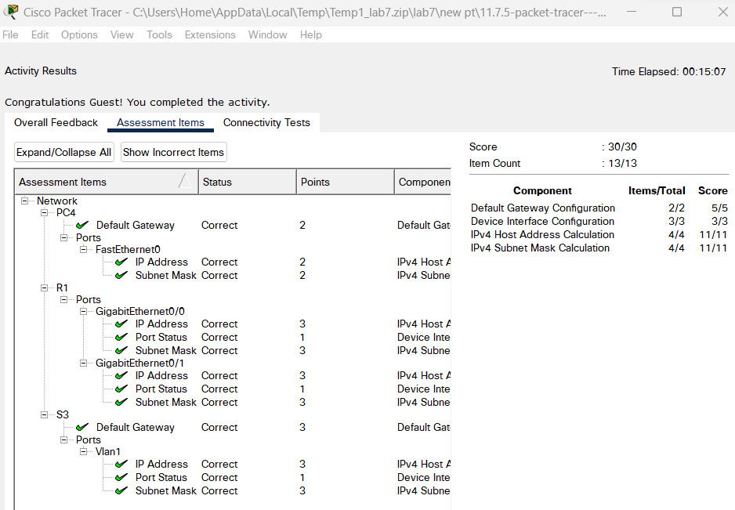The image size is (735, 510).
Task: Open the View menu
Action: tap(122, 34)
